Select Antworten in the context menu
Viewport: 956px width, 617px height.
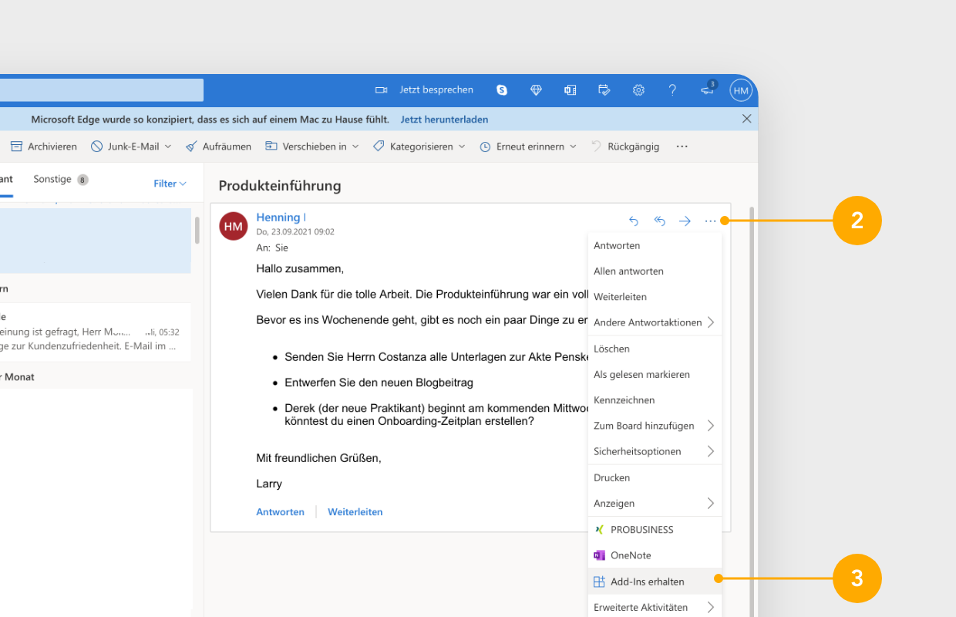click(655, 245)
